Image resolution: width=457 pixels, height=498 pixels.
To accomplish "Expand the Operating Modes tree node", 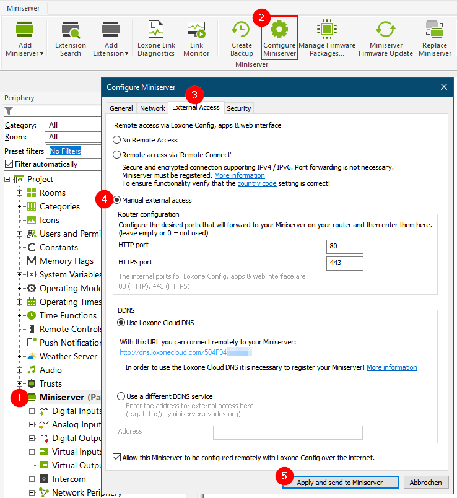I will tap(20, 288).
